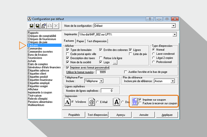Click the first save diskette toolbar icon

[31, 26]
